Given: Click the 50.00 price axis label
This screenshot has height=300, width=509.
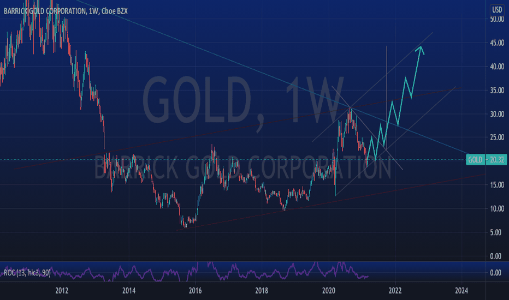Looking at the screenshot, I should (497, 19).
